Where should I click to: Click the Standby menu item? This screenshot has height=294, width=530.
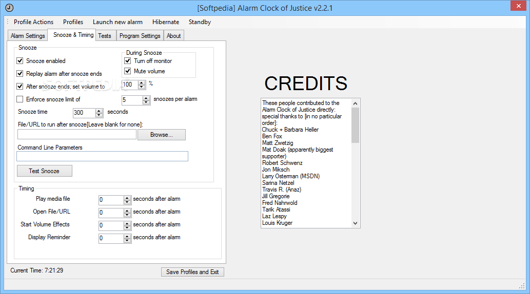[x=200, y=22]
